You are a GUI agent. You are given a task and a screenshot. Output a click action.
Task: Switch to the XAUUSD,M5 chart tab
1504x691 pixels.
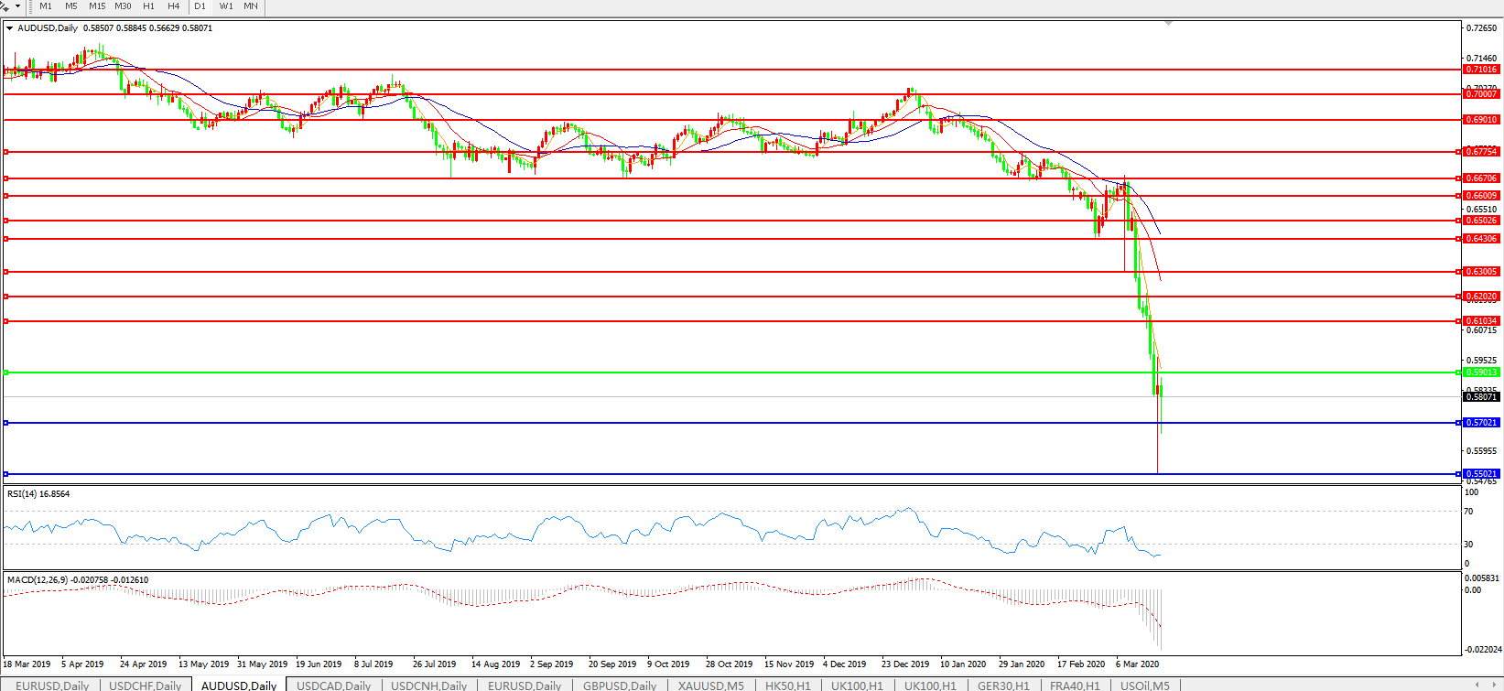pos(710,685)
